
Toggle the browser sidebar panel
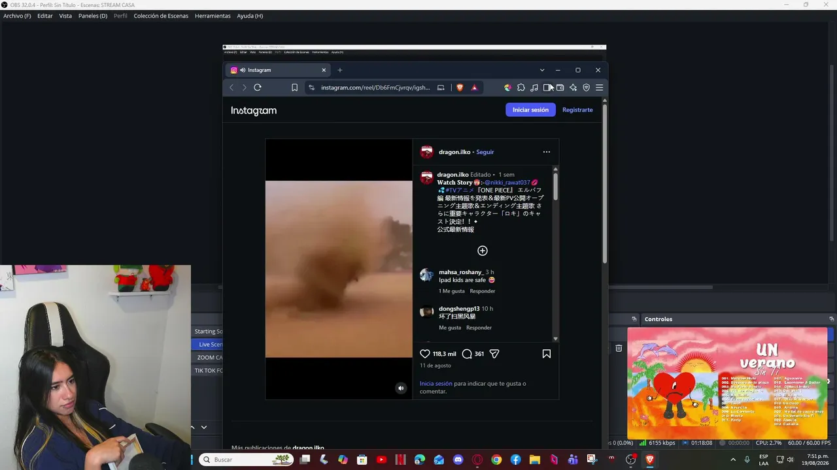(547, 87)
